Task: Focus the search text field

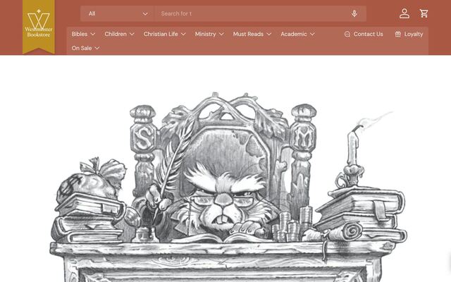Action: coord(252,13)
